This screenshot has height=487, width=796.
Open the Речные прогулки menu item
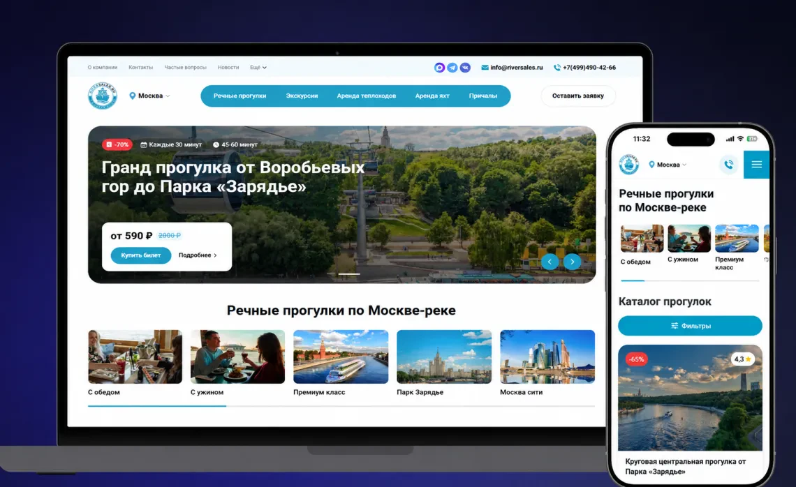pos(239,96)
